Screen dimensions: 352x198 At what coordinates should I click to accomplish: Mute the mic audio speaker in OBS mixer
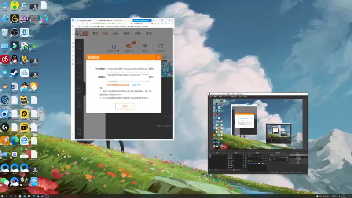pos(263,163)
